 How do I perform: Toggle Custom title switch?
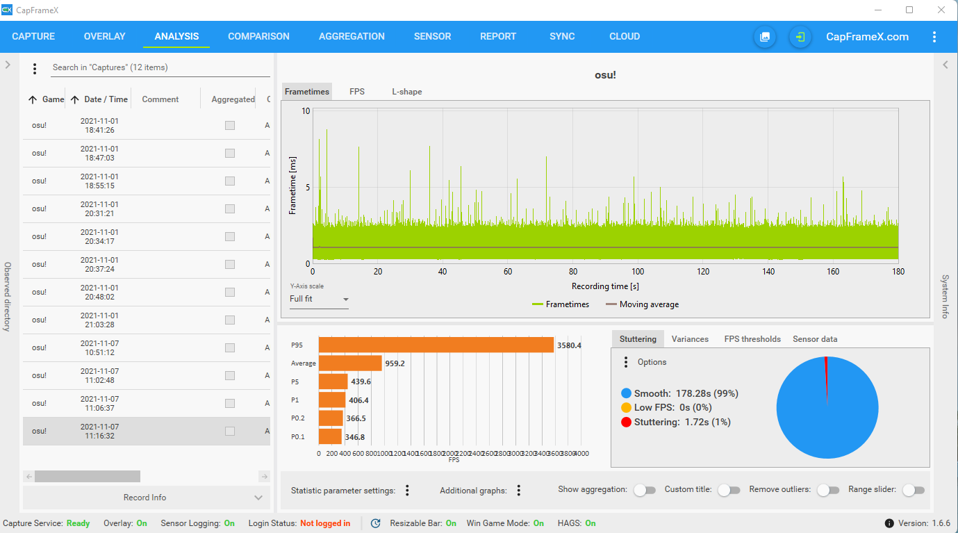pos(729,491)
